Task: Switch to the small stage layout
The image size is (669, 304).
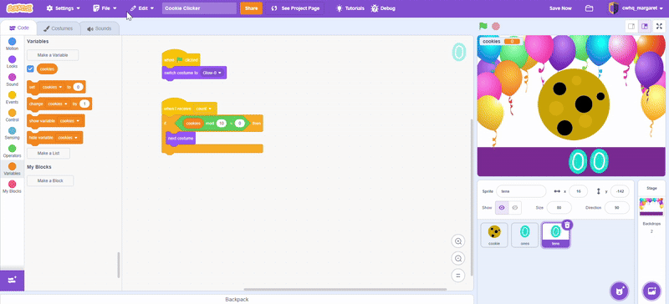Action: [x=631, y=26]
